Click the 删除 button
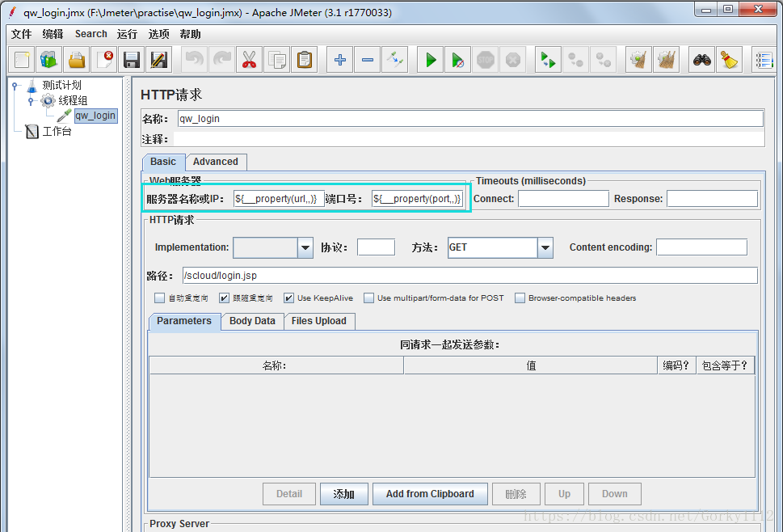This screenshot has width=783, height=532. click(516, 494)
